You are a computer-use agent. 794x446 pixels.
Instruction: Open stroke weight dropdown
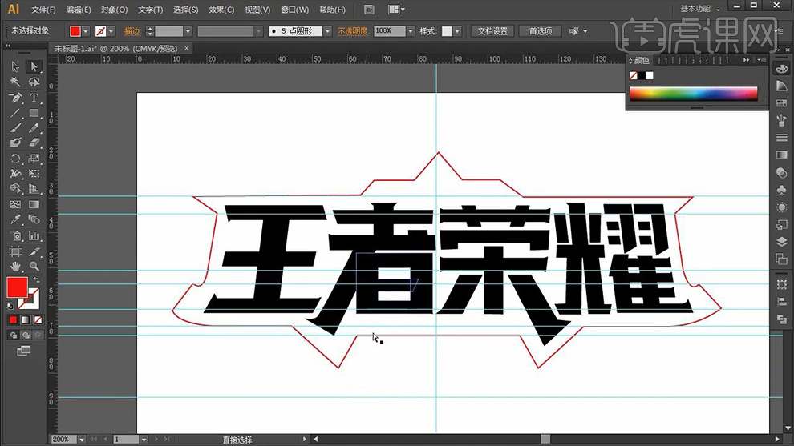click(188, 31)
